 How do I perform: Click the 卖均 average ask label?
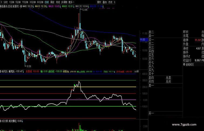[x=151, y=78]
